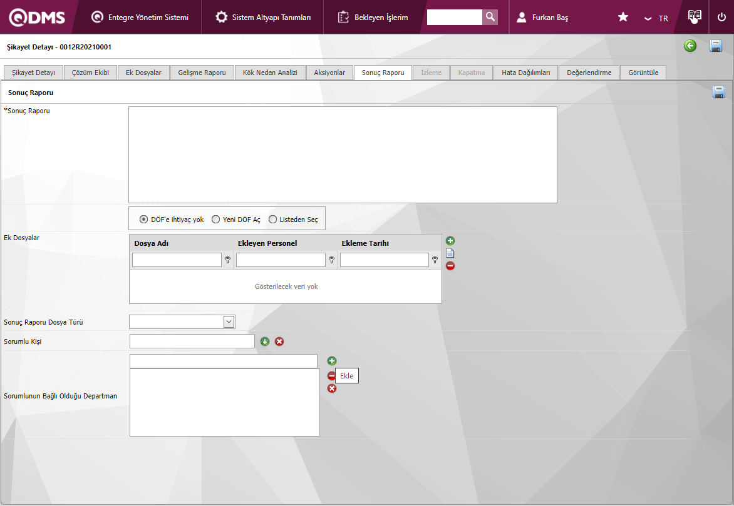734x506 pixels.
Task: Choose the "Listeden Seç" radio option
Action: coord(272,220)
